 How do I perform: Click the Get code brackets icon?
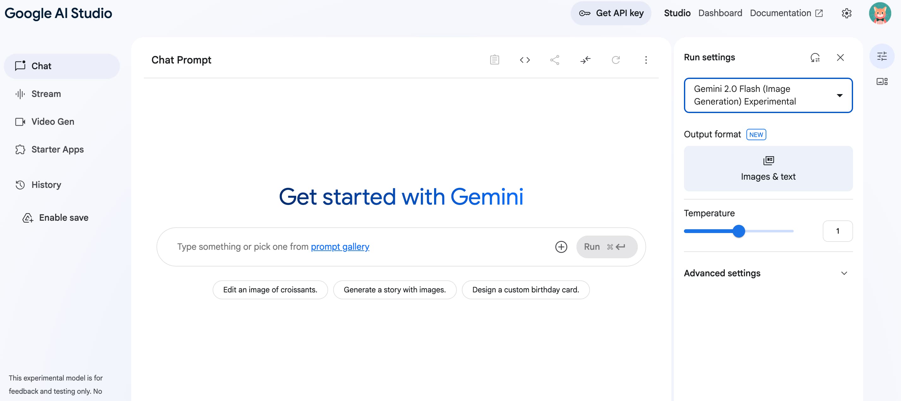(525, 60)
